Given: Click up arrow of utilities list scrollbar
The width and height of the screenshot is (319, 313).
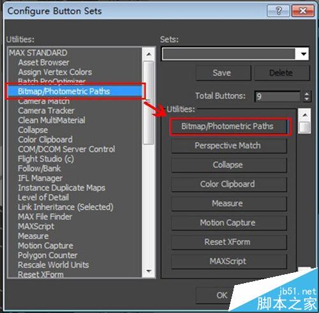Looking at the screenshot, I should point(149,54).
